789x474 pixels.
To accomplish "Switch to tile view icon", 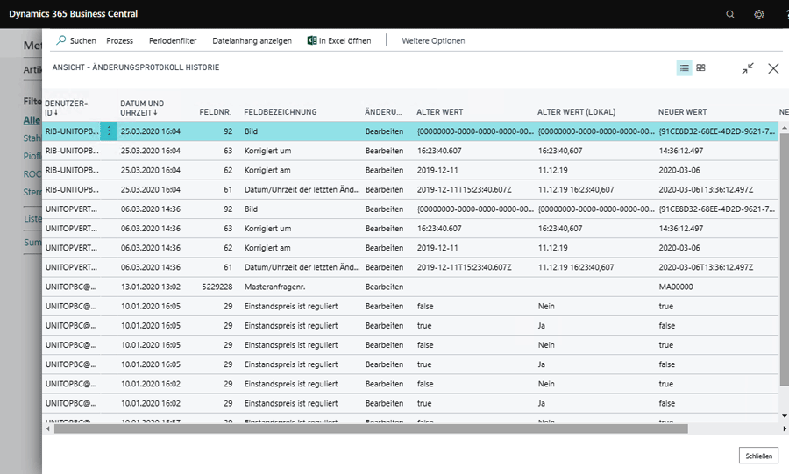I will coord(700,67).
